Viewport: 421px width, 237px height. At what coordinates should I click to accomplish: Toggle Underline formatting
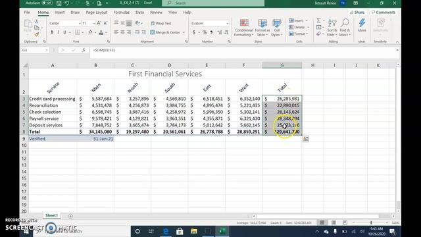(x=64, y=32)
